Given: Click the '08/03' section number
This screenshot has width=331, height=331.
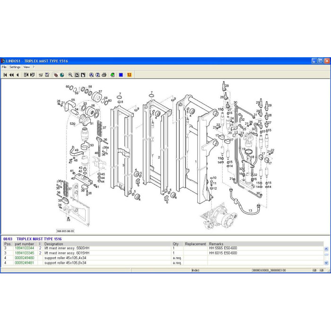Looking at the screenshot, I should click(8, 239).
